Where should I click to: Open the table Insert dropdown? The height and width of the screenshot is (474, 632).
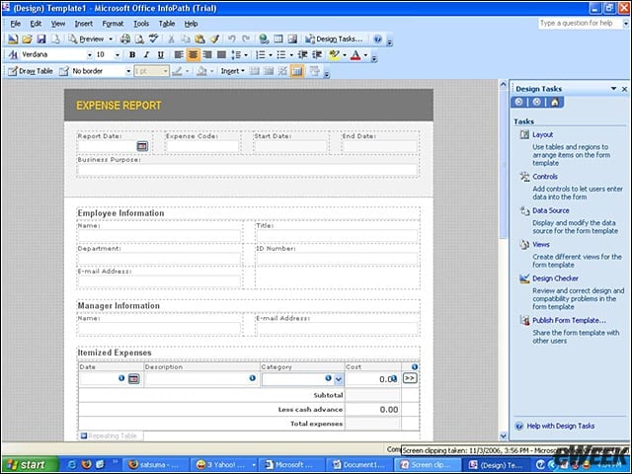coord(233,71)
